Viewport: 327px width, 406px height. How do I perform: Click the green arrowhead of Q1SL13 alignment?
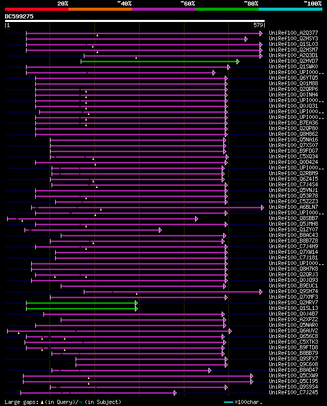point(136,309)
